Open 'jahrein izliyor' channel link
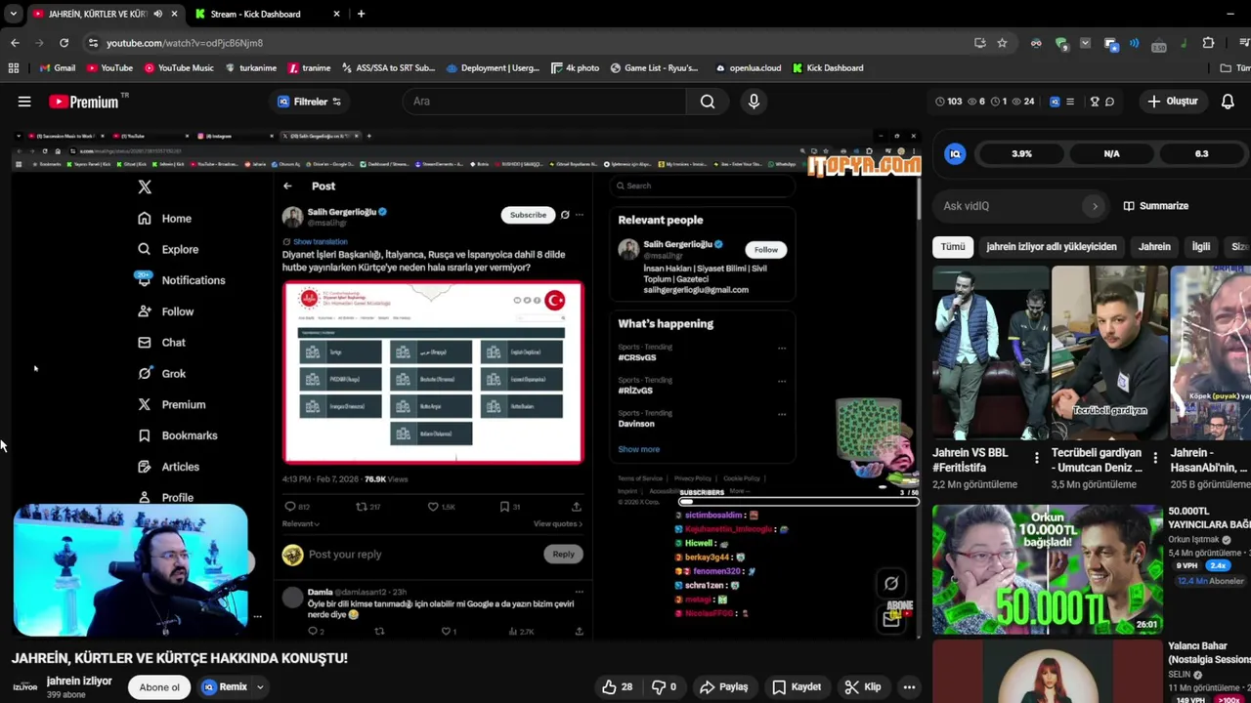 point(79,682)
